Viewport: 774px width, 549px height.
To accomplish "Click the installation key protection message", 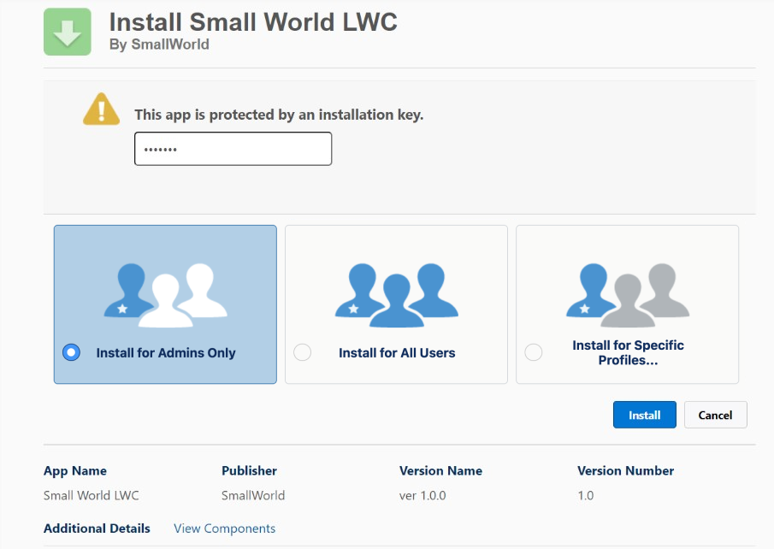I will coord(279,115).
